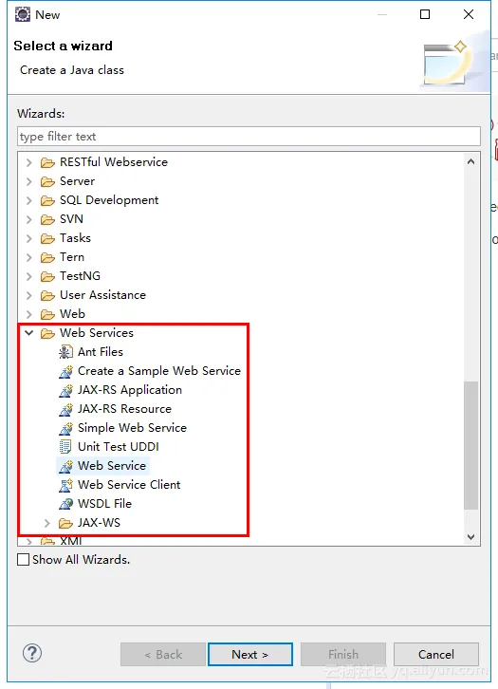This screenshot has width=498, height=689.
Task: Pick the WSDL File wizard icon
Action: pyautogui.click(x=65, y=504)
